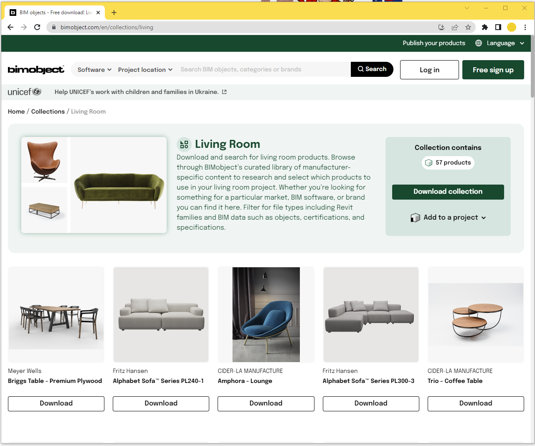Image resolution: width=535 pixels, height=446 pixels.
Task: Go back using the browser back arrow
Action: [x=10, y=27]
